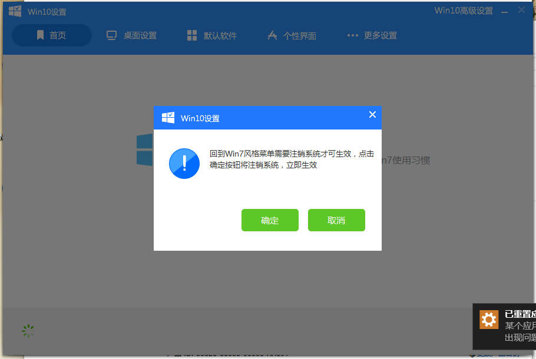Go to 个性界面 tab
The width and height of the screenshot is (536, 359).
coord(292,35)
